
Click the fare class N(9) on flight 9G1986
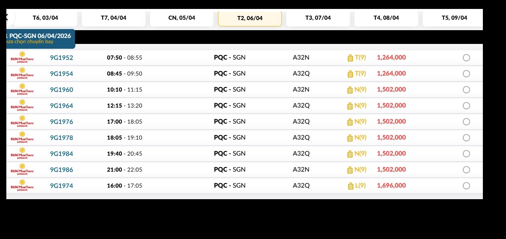(x=360, y=170)
